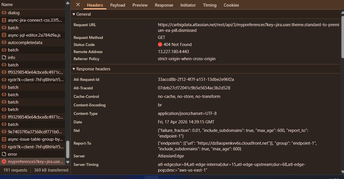Select the failed mypreferences request row
The width and height of the screenshot is (344, 179).
[32, 161]
